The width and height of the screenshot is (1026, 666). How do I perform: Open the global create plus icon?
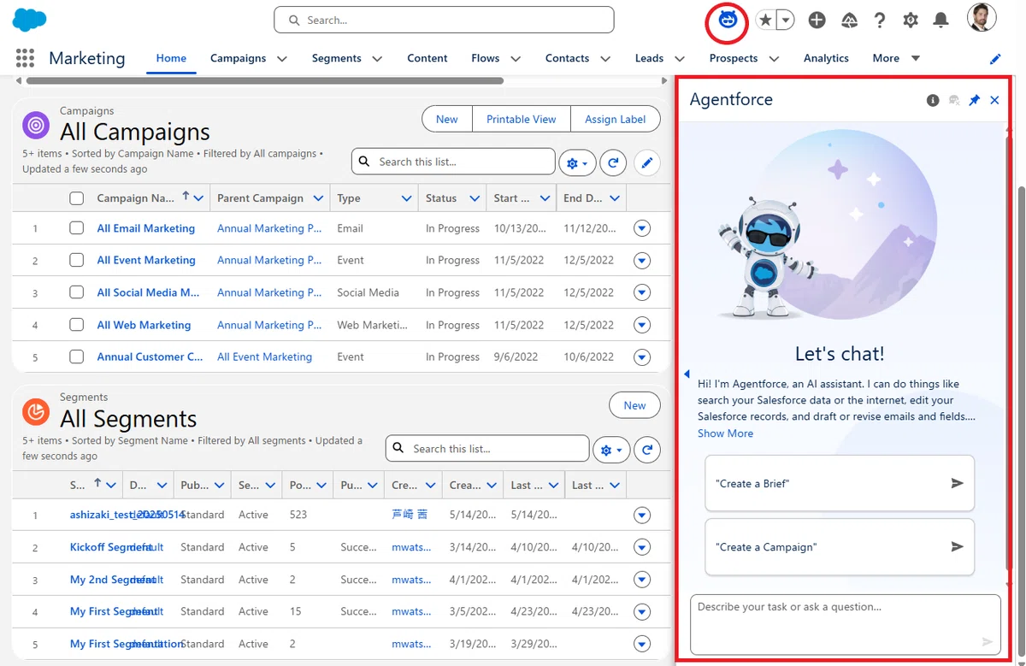point(817,20)
